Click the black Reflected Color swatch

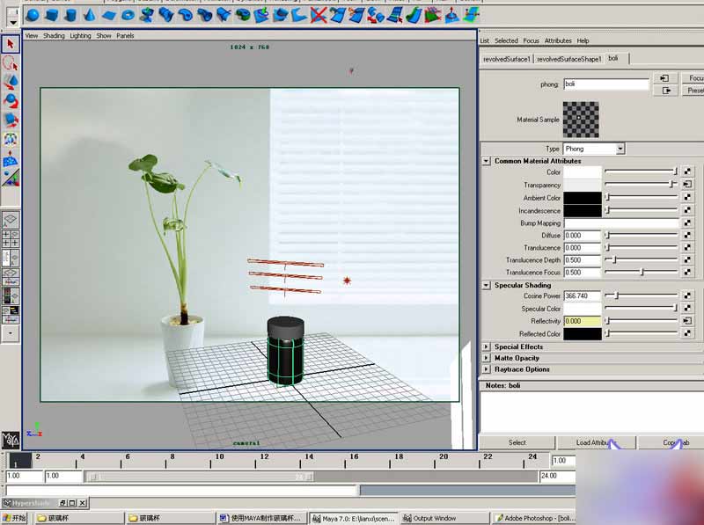(583, 334)
